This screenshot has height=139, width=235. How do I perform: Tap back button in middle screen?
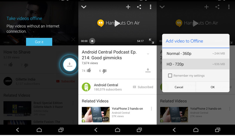[x=96, y=130]
